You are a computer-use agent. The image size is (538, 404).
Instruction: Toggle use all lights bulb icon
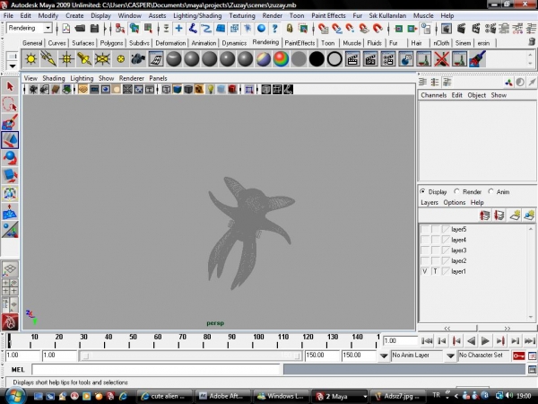[211, 90]
